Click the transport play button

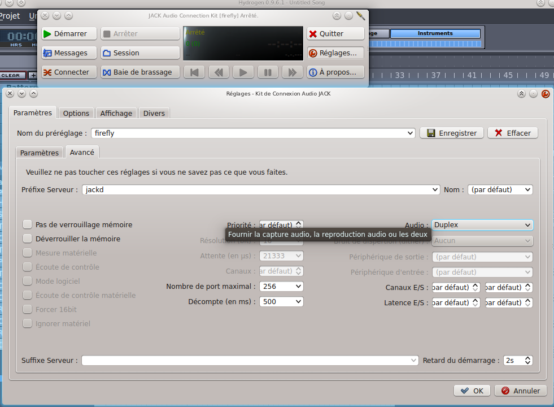point(243,72)
